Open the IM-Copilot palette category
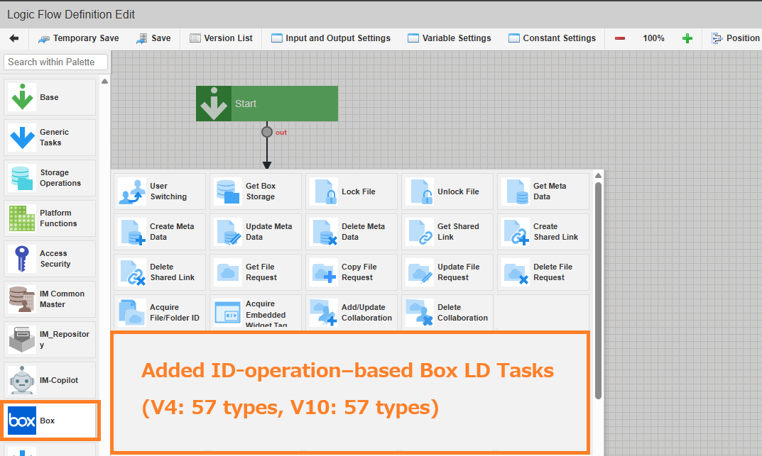 (50, 380)
